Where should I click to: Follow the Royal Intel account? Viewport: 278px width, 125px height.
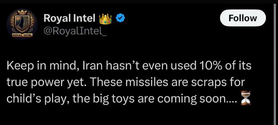pos(243,18)
